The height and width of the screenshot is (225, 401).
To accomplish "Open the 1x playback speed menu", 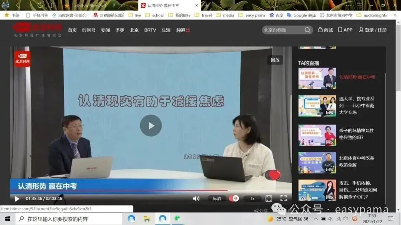I will point(252,199).
